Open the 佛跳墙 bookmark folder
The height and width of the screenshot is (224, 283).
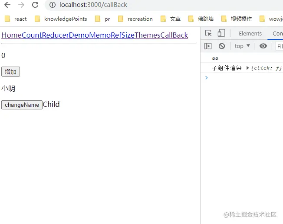tap(201, 19)
